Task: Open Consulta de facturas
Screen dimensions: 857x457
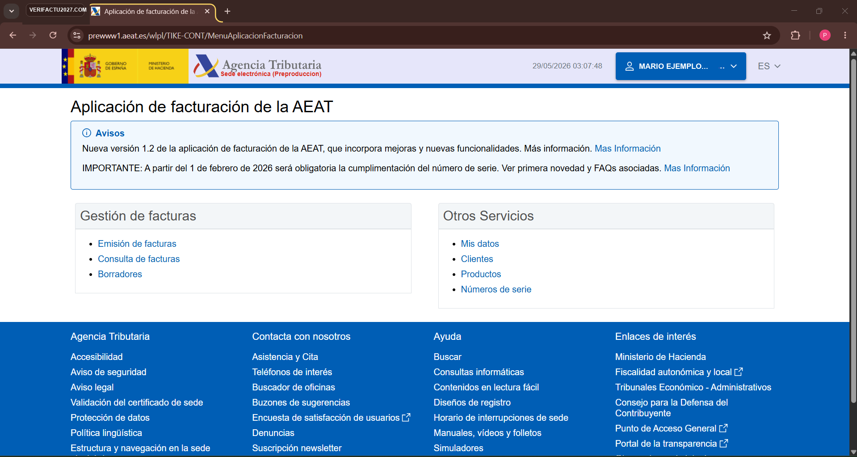Action: tap(139, 259)
